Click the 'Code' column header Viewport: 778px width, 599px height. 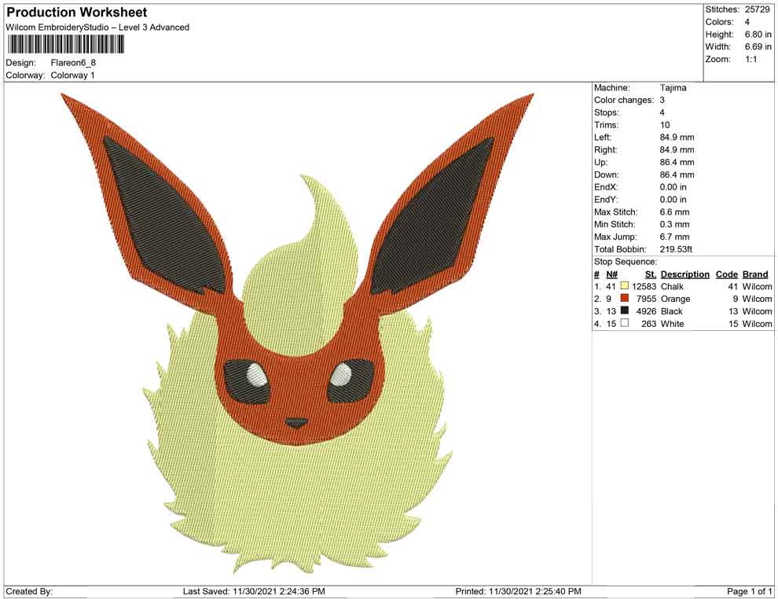point(727,274)
